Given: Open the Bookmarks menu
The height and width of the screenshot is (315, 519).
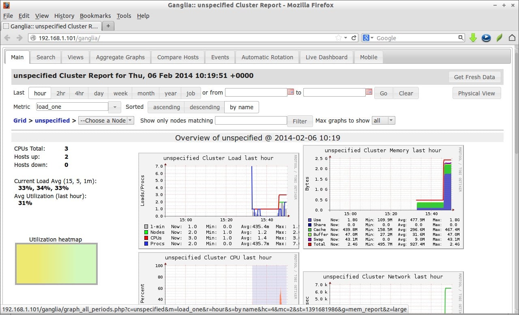Looking at the screenshot, I should [95, 16].
